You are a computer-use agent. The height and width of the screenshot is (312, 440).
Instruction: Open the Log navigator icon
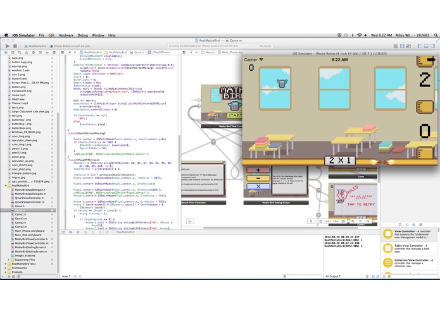tap(54, 52)
